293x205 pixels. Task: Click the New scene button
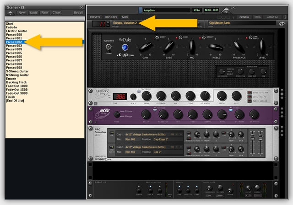point(21,13)
